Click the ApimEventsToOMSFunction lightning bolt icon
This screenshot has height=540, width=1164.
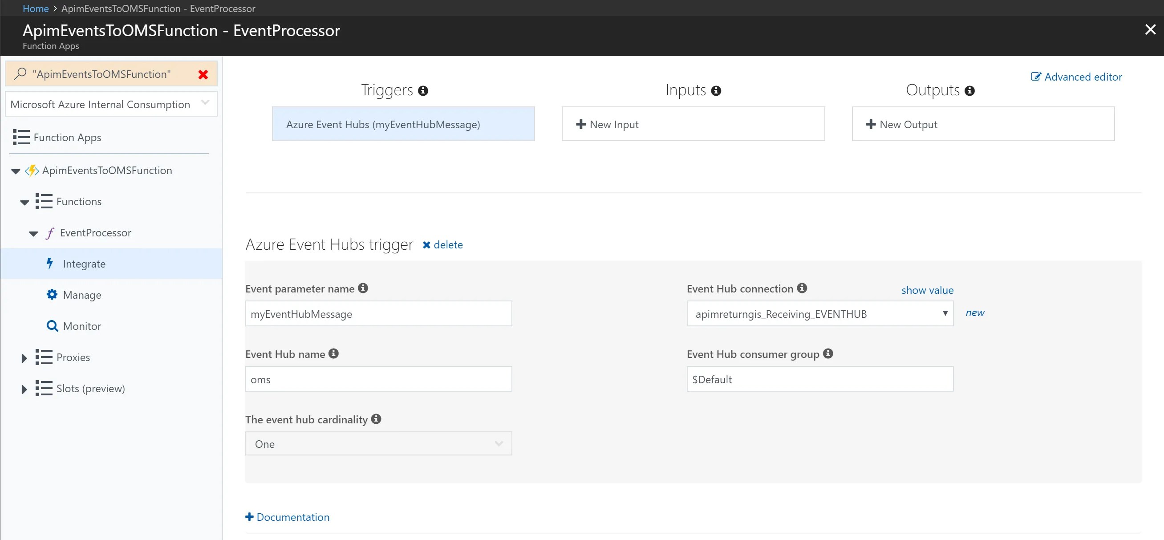pyautogui.click(x=32, y=171)
